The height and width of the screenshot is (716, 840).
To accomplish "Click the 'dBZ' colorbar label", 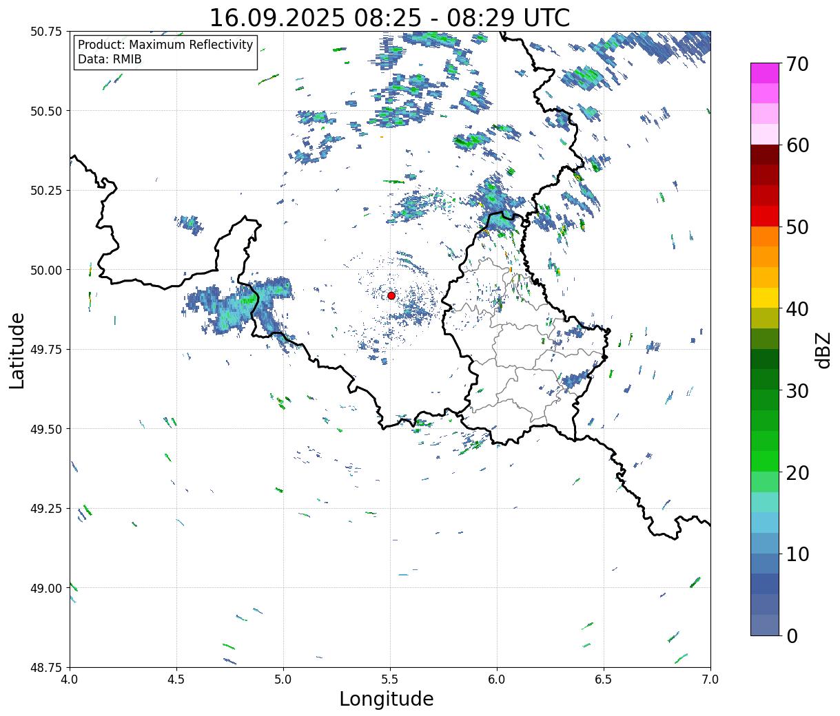I will point(823,349).
